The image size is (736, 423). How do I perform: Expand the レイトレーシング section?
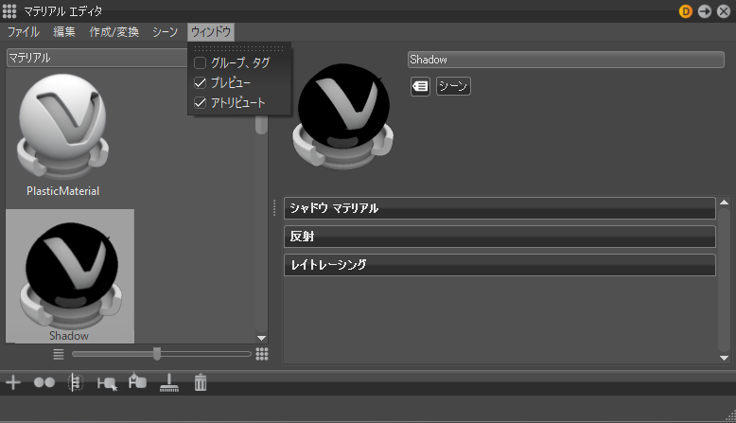[499, 264]
